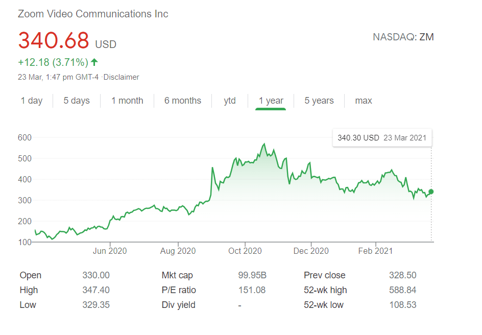Show the 1 month chart range
Viewport: 482px width, 335px height.
127,101
